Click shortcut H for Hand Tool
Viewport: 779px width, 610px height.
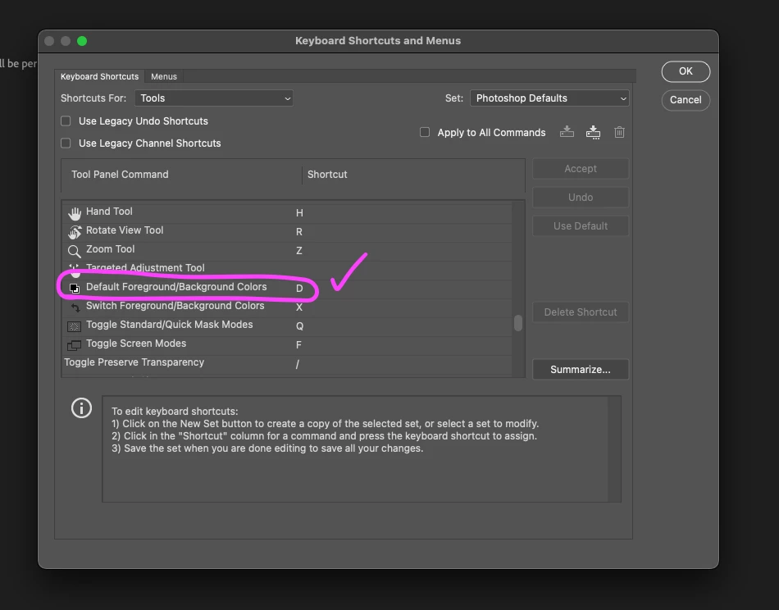point(299,213)
